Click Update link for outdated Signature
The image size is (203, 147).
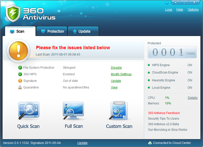(x=116, y=81)
